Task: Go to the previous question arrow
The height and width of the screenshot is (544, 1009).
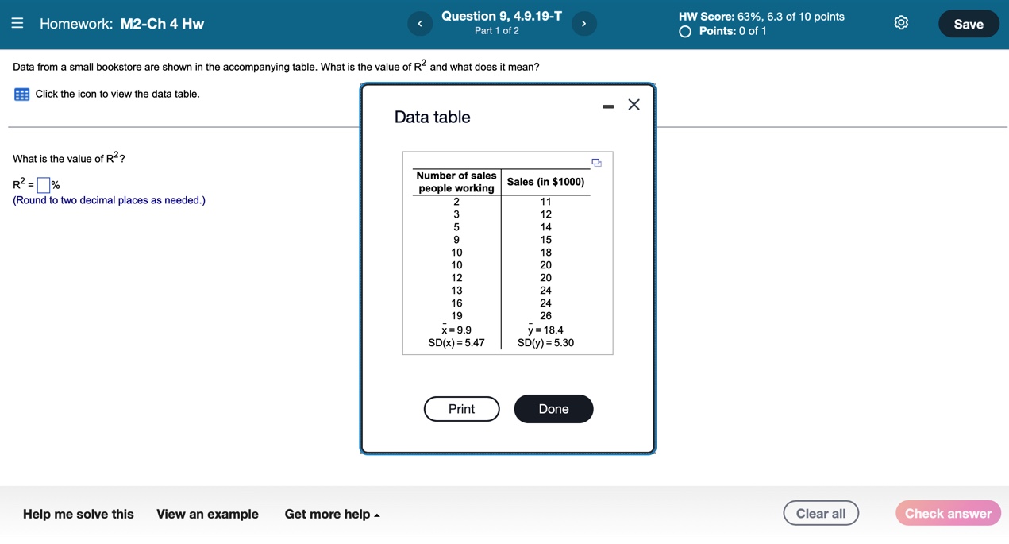Action: coord(420,24)
